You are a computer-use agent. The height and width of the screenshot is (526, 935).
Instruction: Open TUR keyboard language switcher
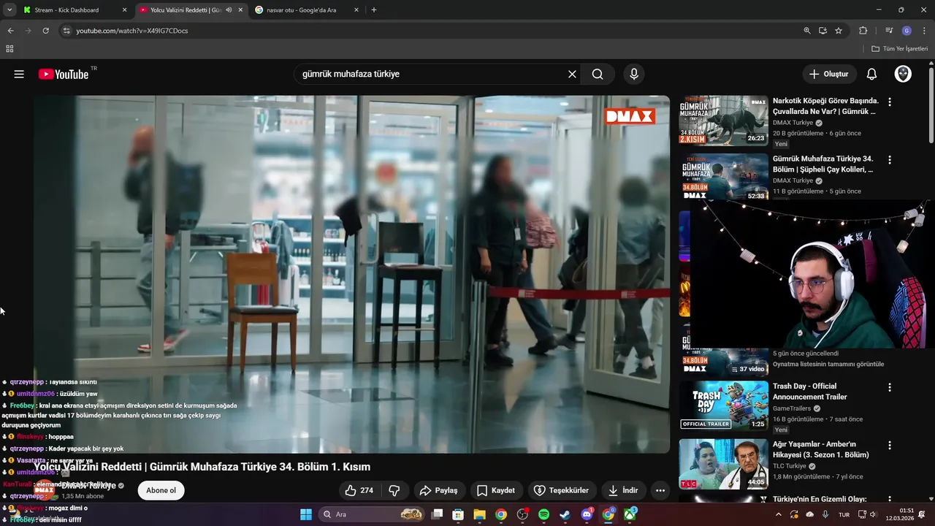point(844,514)
